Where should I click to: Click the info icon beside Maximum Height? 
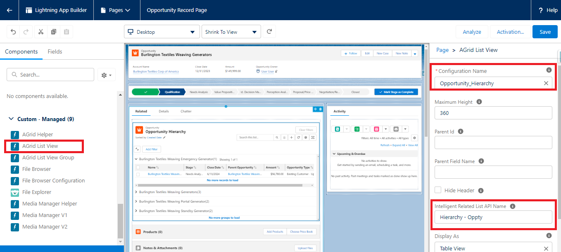pos(479,102)
